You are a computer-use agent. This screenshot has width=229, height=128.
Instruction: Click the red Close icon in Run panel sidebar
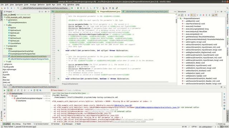click(5, 116)
